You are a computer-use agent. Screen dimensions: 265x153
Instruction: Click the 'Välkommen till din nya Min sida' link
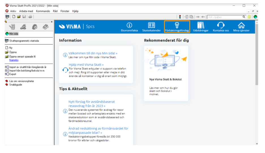click(x=93, y=53)
